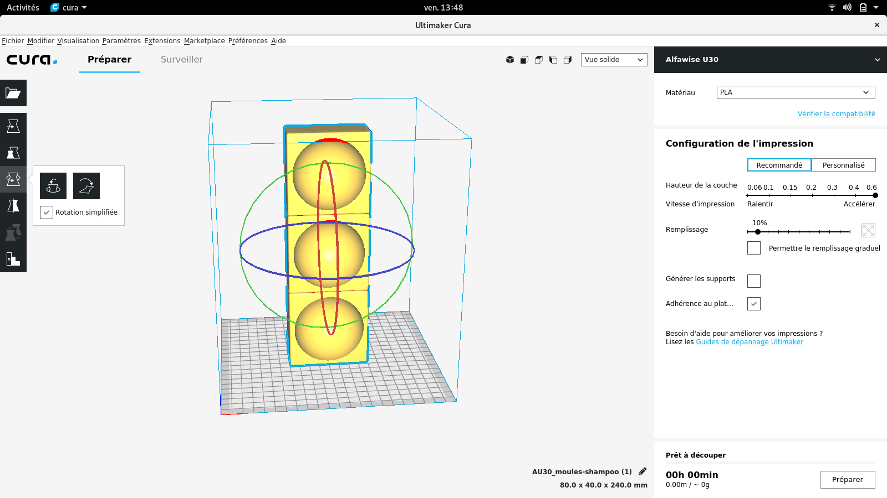887x498 pixels.
Task: Open the Vue solide dropdown
Action: [614, 60]
